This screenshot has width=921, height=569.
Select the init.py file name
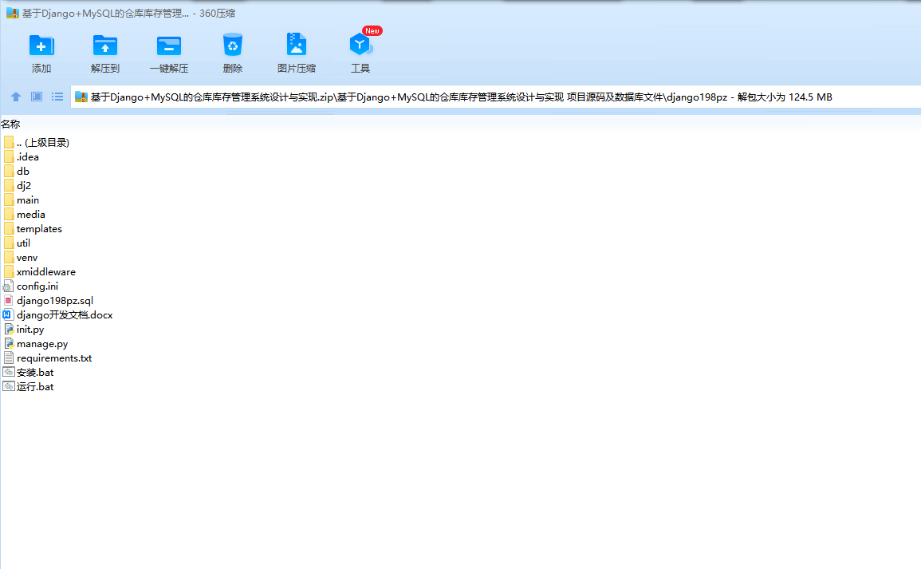[x=30, y=330]
